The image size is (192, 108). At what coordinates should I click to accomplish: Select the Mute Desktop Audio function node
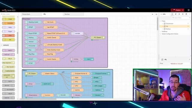pyautogui.click(x=54, y=50)
